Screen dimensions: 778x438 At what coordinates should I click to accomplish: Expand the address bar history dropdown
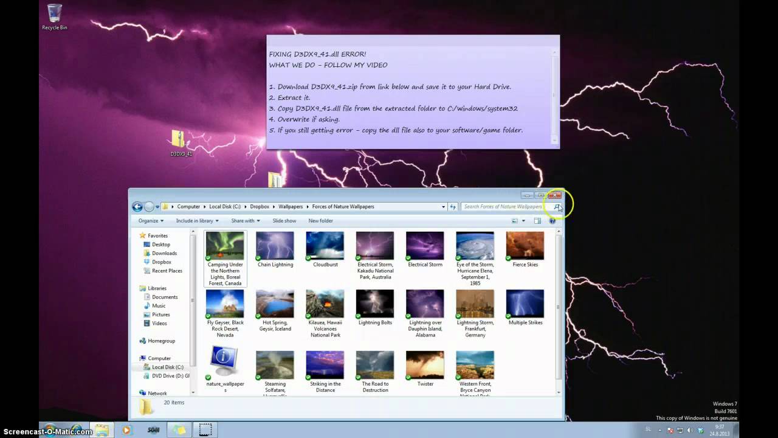click(x=443, y=207)
